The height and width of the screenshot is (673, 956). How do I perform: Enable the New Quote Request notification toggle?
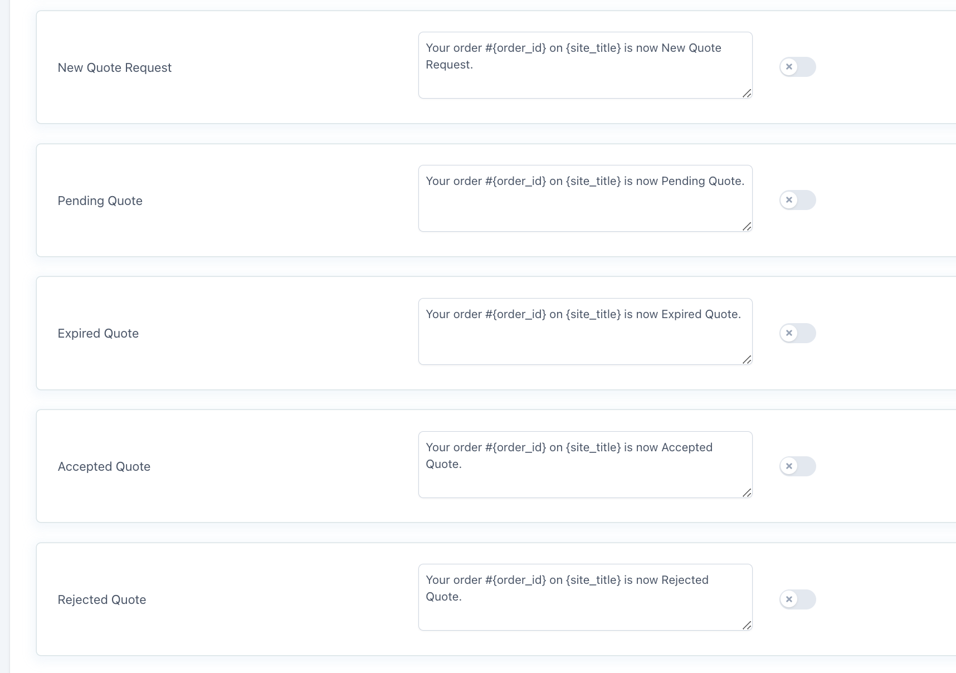797,67
